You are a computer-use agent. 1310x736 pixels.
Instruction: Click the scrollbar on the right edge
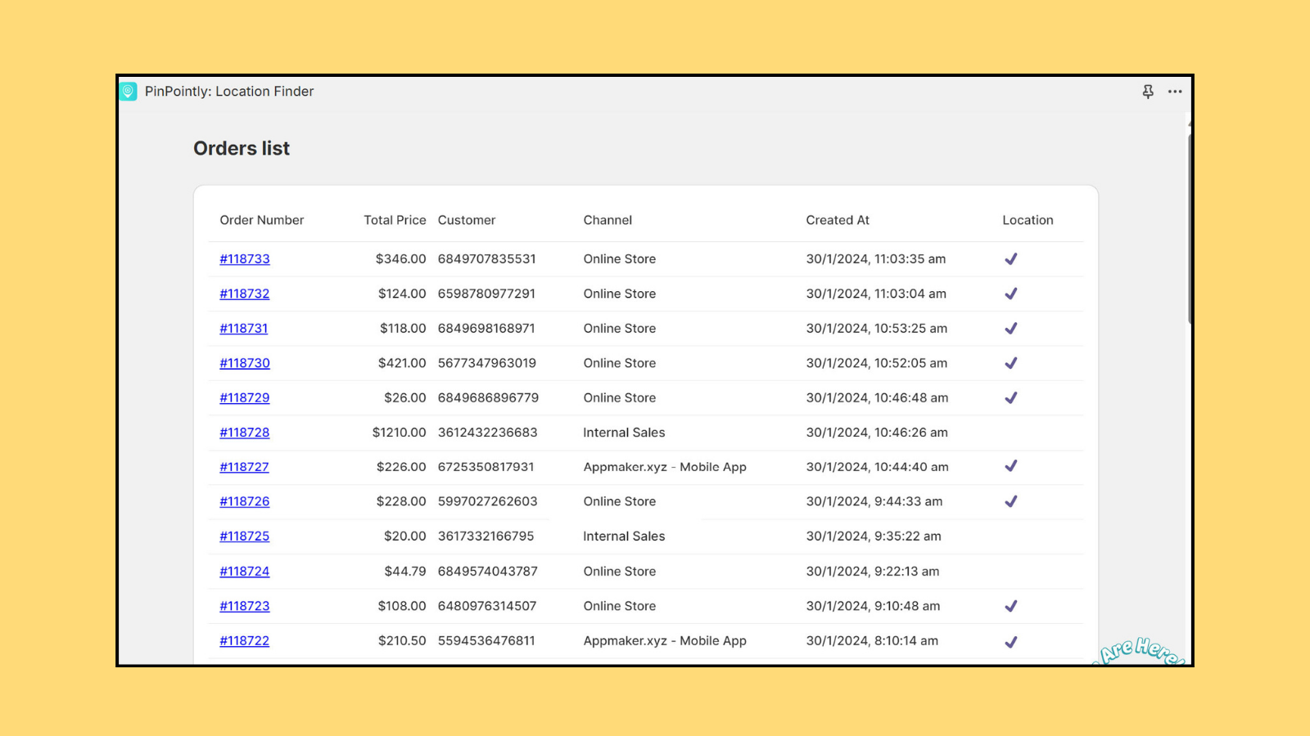[x=1189, y=229]
